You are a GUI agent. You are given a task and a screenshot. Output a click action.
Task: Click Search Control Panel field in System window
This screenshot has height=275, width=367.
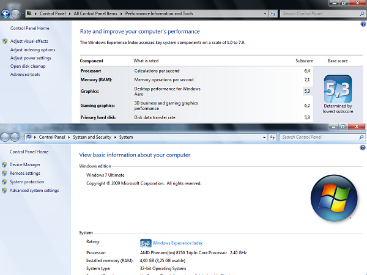(319, 137)
